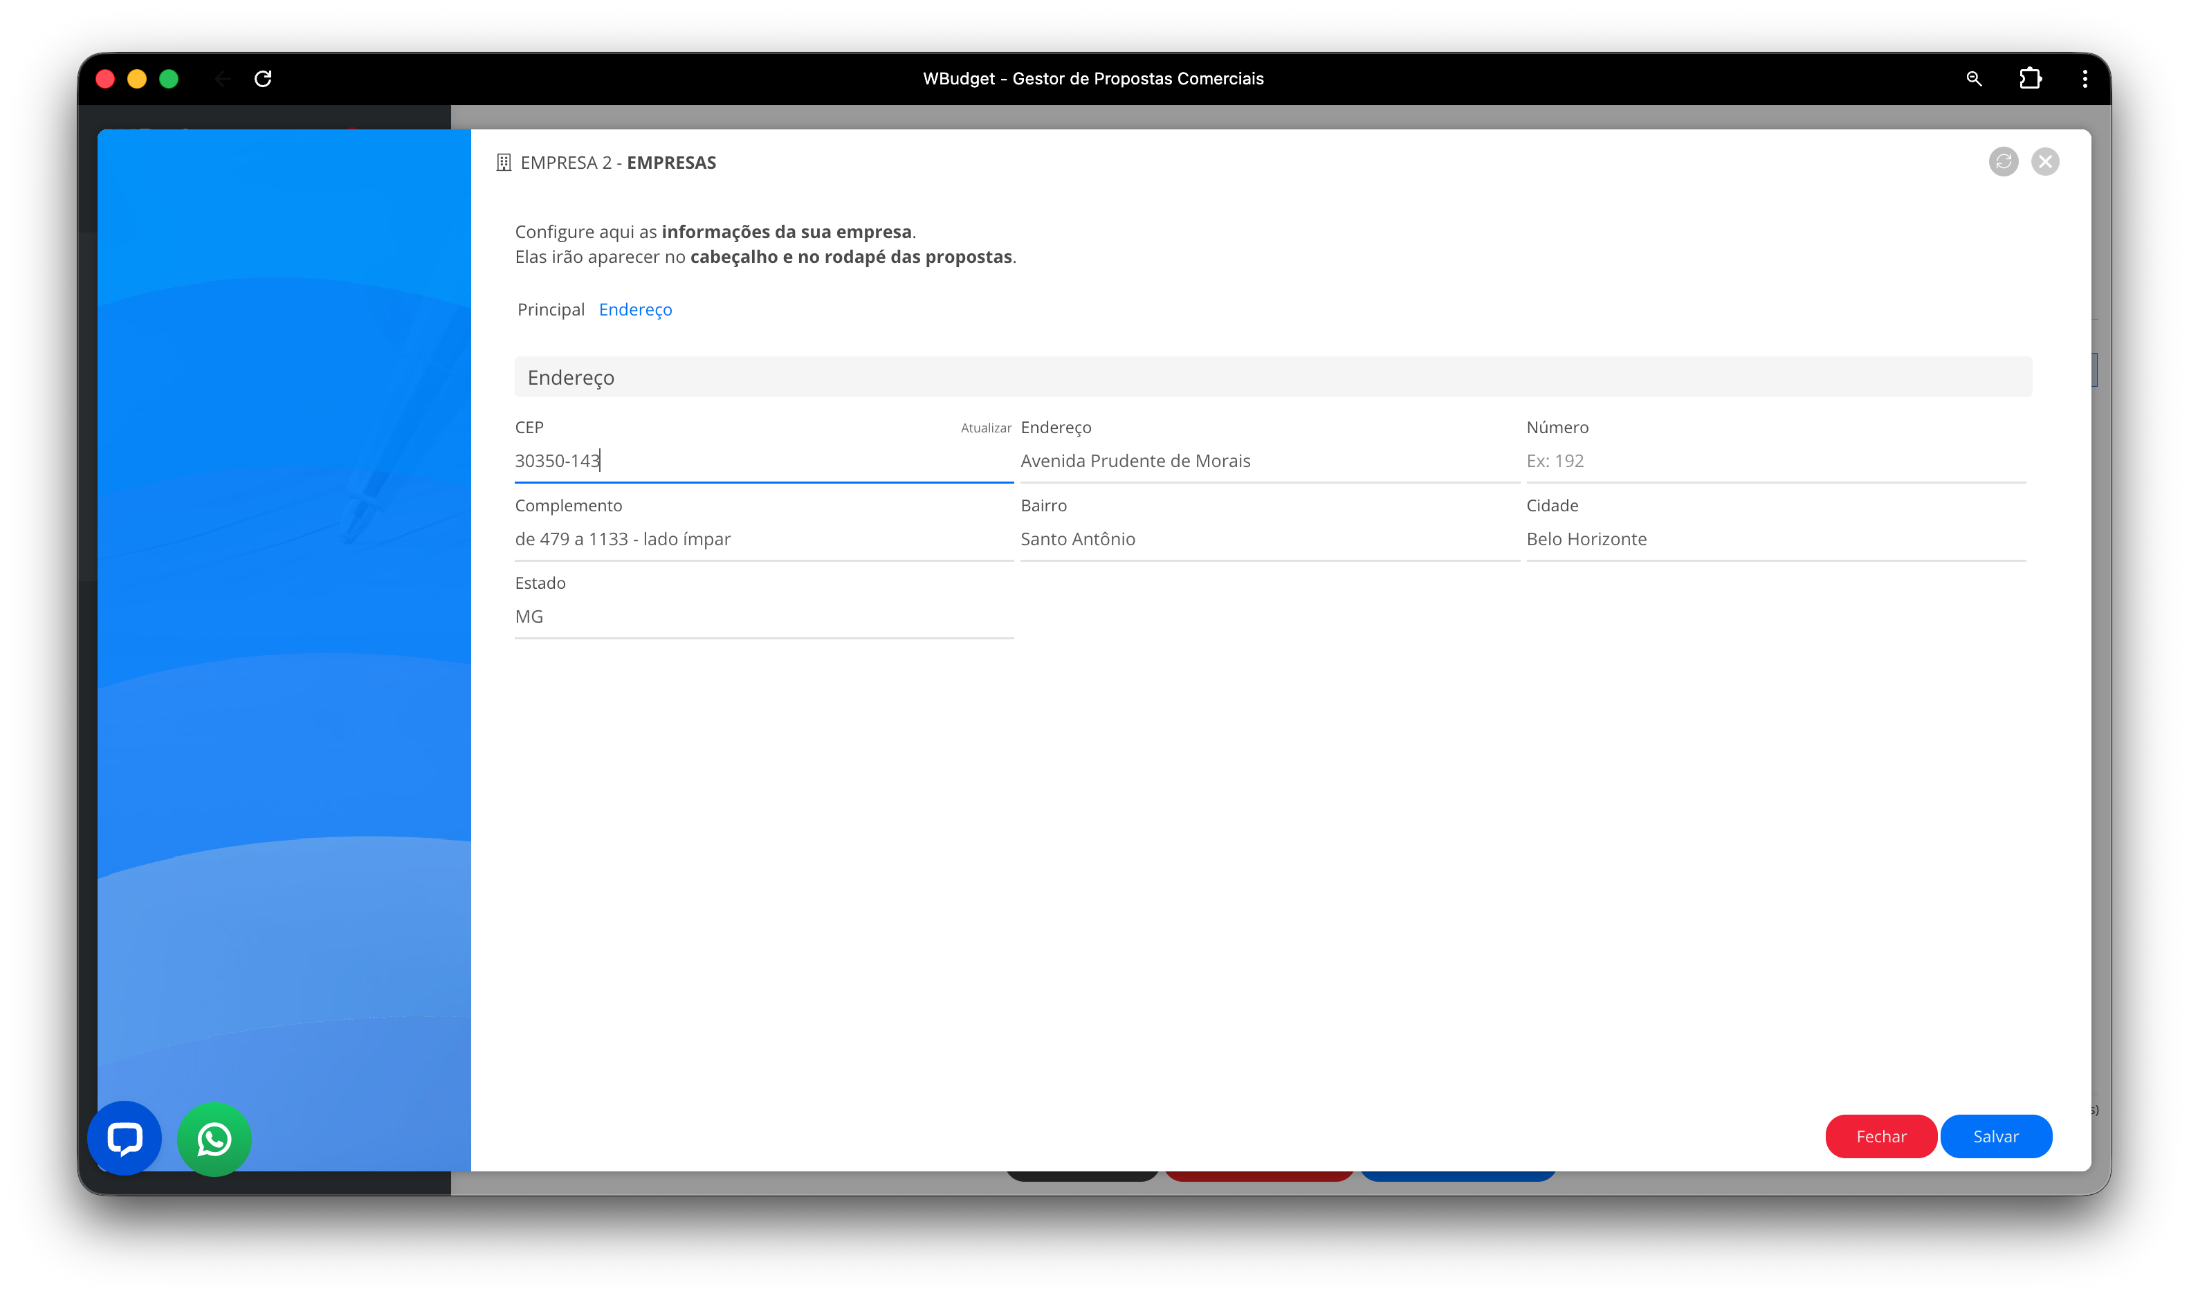Open the green WhatsApp support button
This screenshot has height=1298, width=2189.
point(214,1139)
